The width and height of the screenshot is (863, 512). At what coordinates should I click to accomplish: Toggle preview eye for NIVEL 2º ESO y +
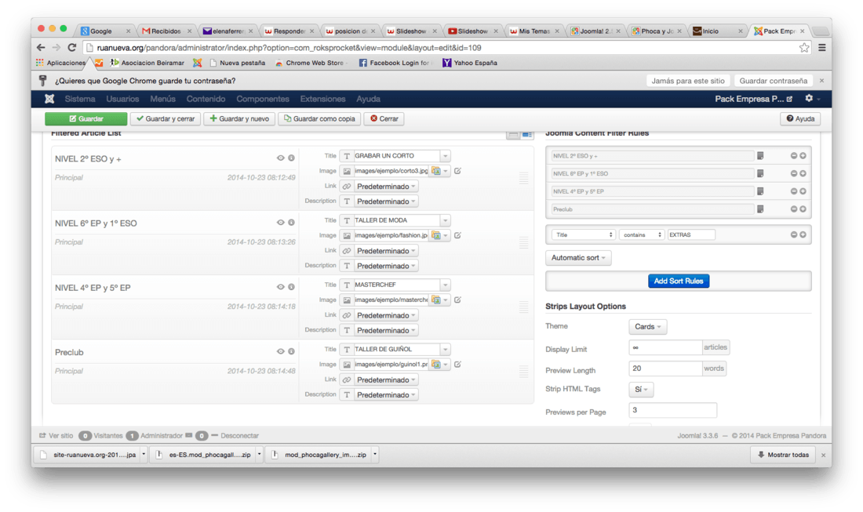tap(281, 158)
